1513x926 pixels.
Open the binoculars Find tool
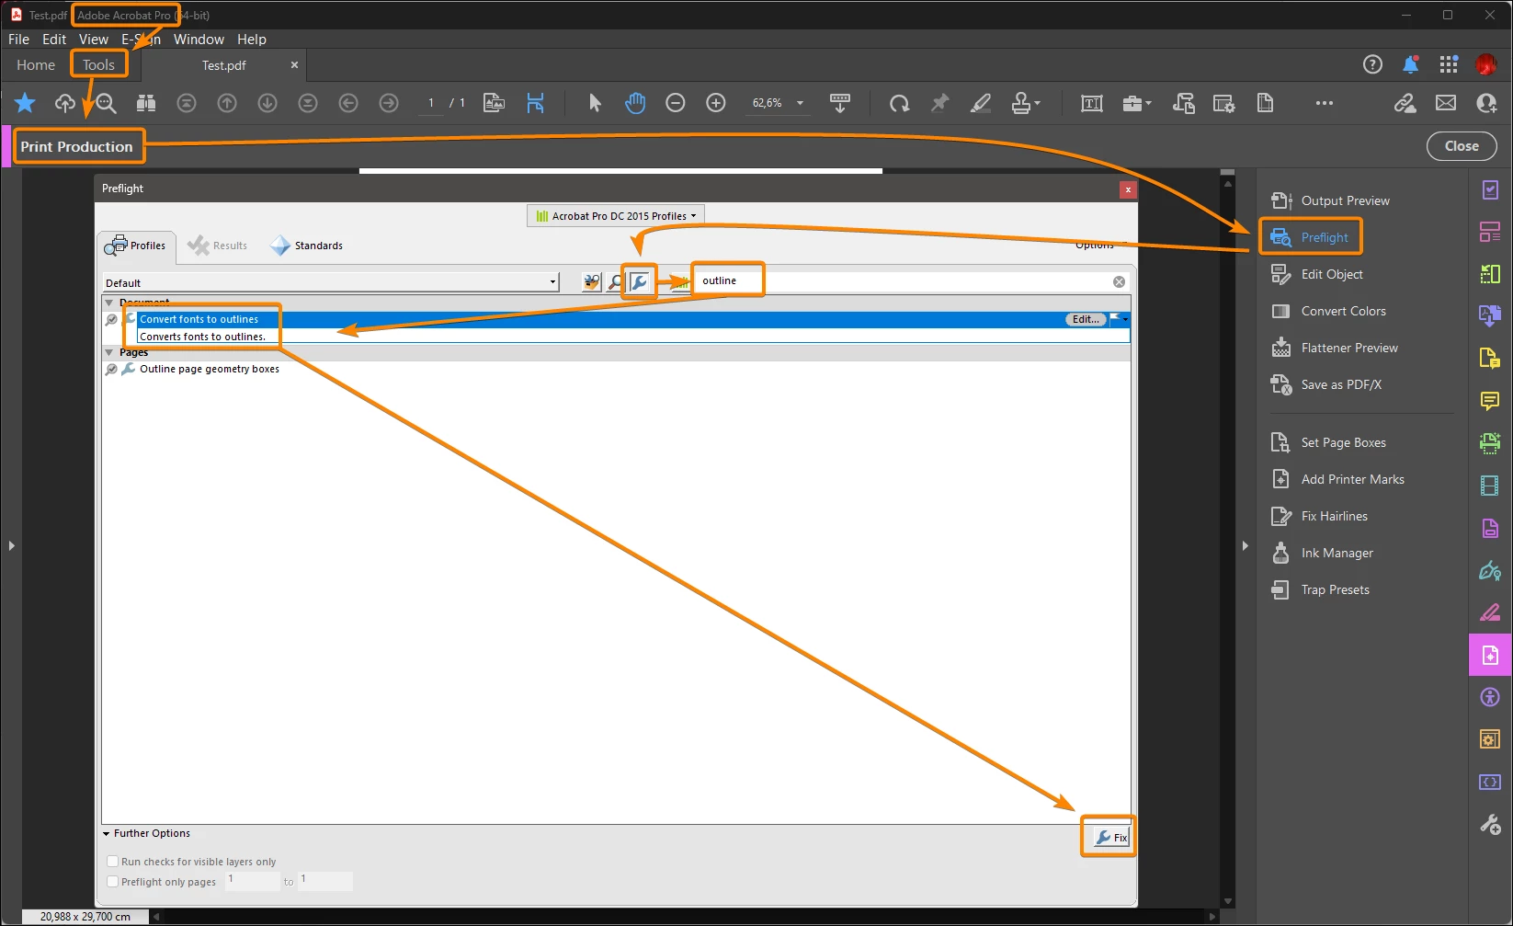coord(146,103)
